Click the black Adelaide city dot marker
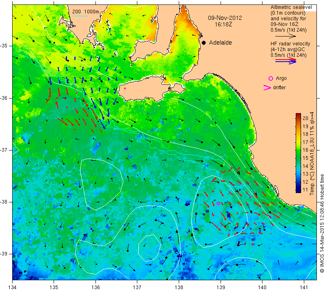The image size is (325, 292). (204, 43)
